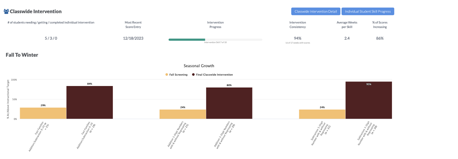Select the Addition 3-Digit Final Intervention bar
Viewport: 458px width, 159px height.
229,103
